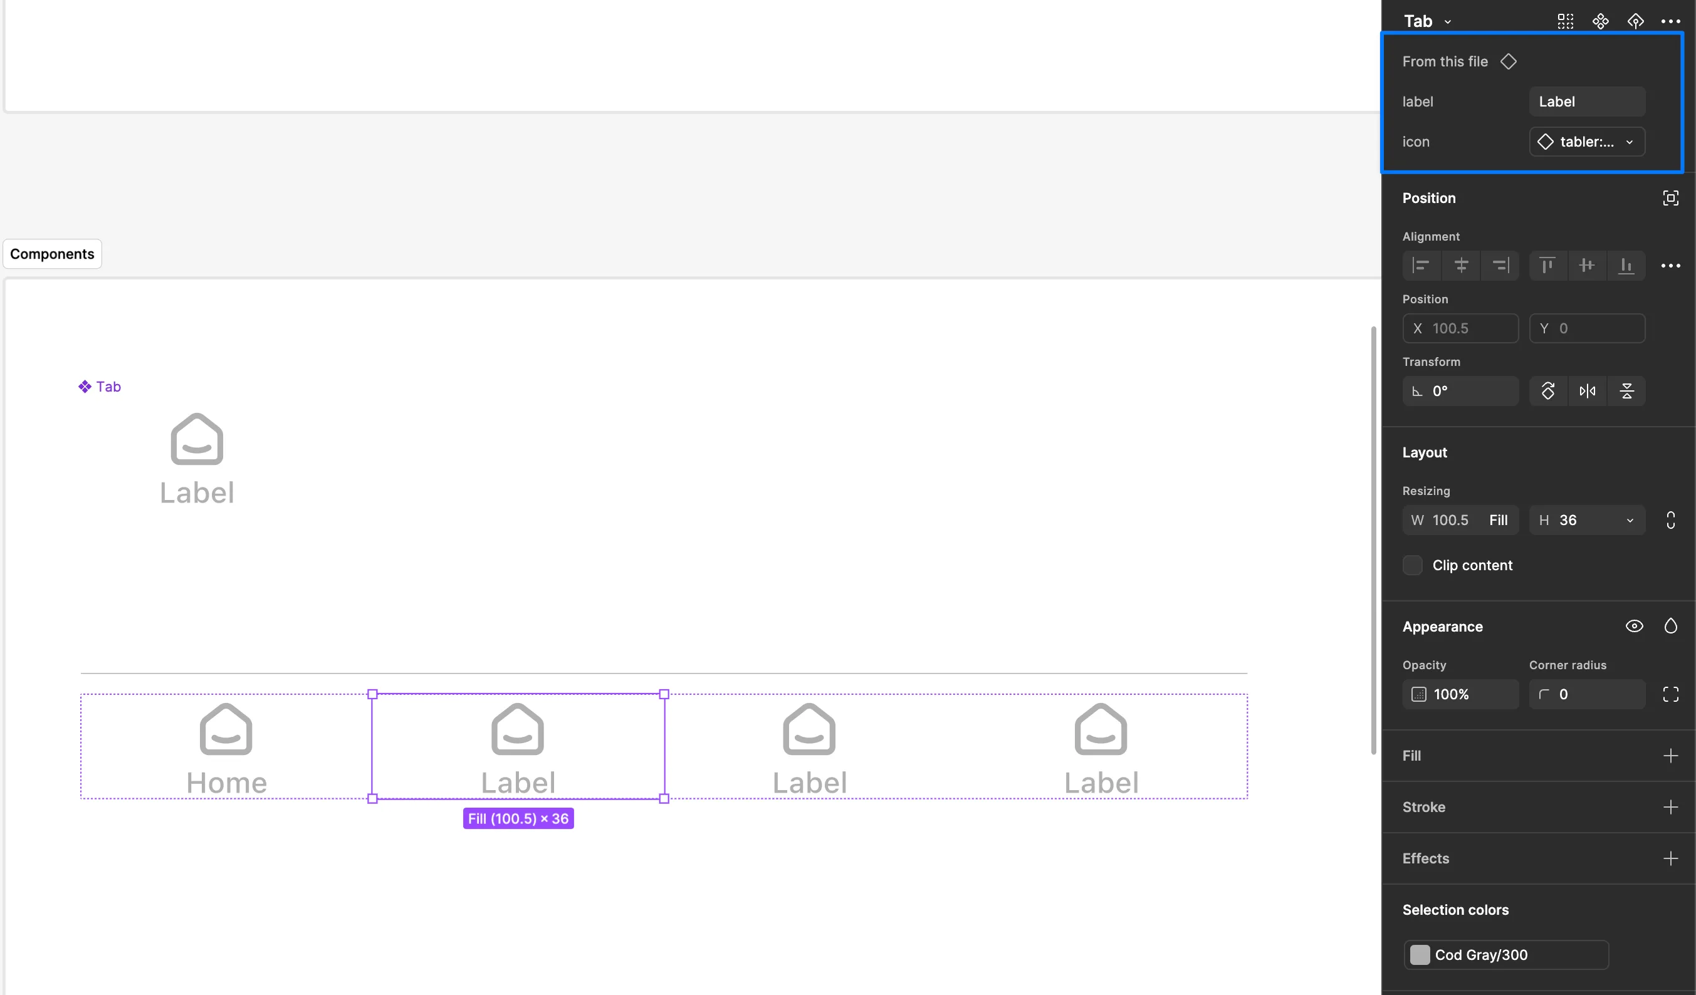Image resolution: width=1696 pixels, height=995 pixels.
Task: Click the Components section label
Action: point(52,254)
